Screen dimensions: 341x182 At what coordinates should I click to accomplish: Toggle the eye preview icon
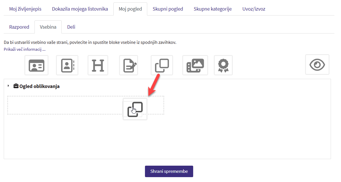(x=317, y=65)
